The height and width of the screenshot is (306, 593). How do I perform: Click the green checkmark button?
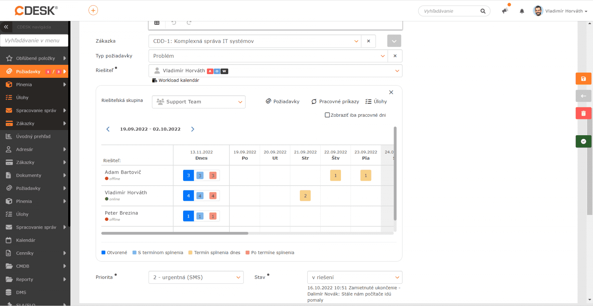(x=583, y=141)
